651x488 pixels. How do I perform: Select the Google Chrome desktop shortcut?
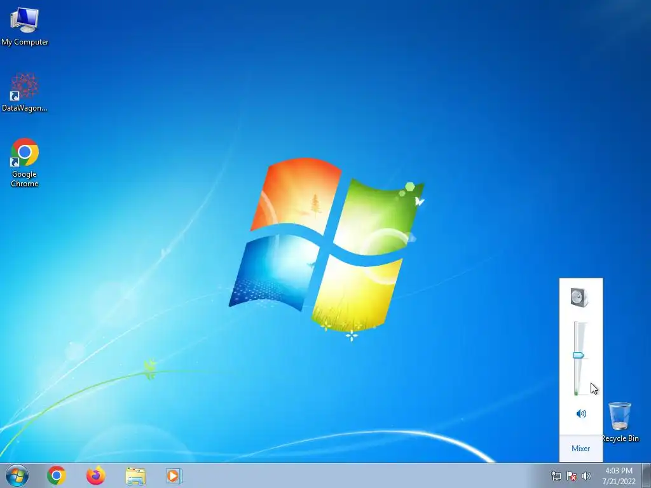click(x=25, y=162)
